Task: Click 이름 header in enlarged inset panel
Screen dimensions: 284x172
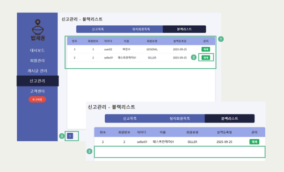Action: [163, 132]
